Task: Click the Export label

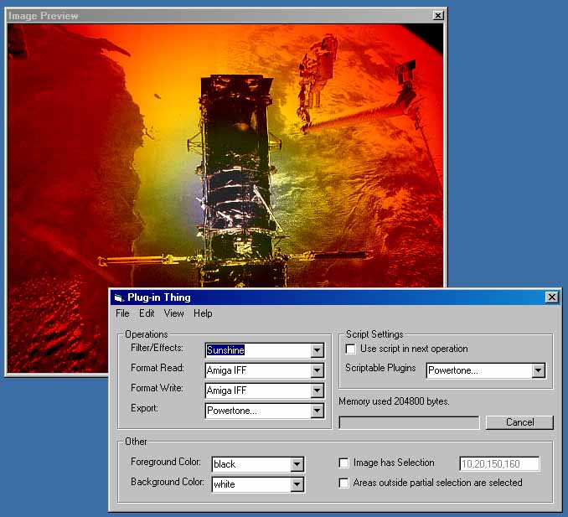Action: pos(145,408)
